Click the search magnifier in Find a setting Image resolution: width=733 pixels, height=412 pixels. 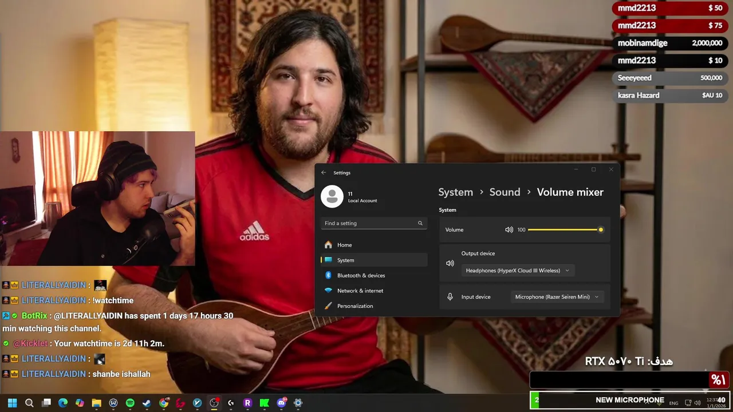[420, 223]
